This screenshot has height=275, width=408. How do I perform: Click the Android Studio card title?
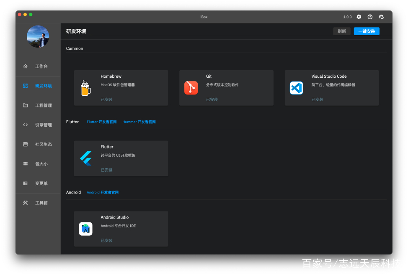point(114,217)
